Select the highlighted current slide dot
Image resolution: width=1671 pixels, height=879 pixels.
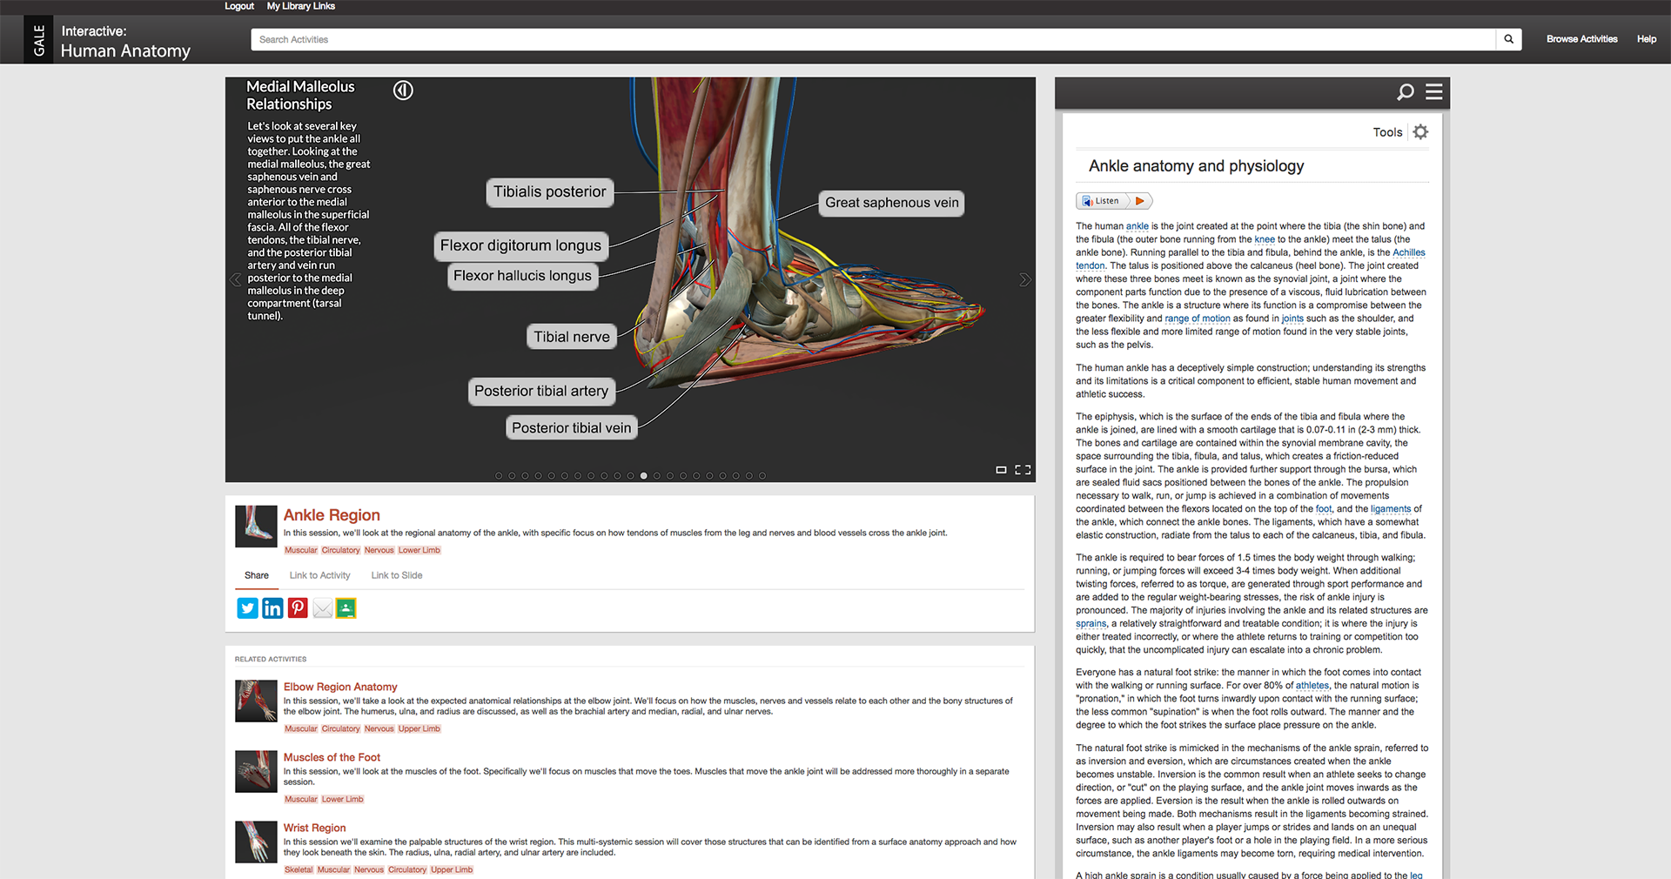644,476
